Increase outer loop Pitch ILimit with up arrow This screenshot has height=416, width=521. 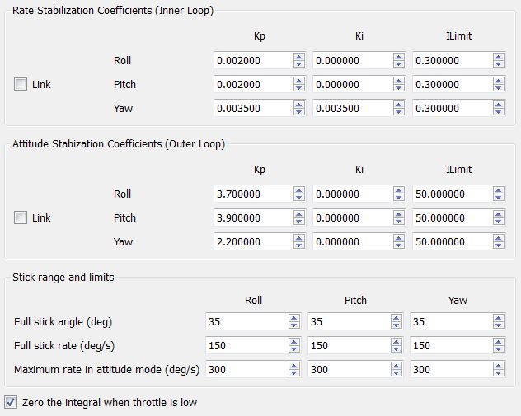click(499, 214)
